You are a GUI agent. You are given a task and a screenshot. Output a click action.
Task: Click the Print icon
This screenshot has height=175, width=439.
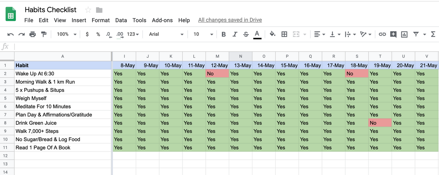(33, 34)
